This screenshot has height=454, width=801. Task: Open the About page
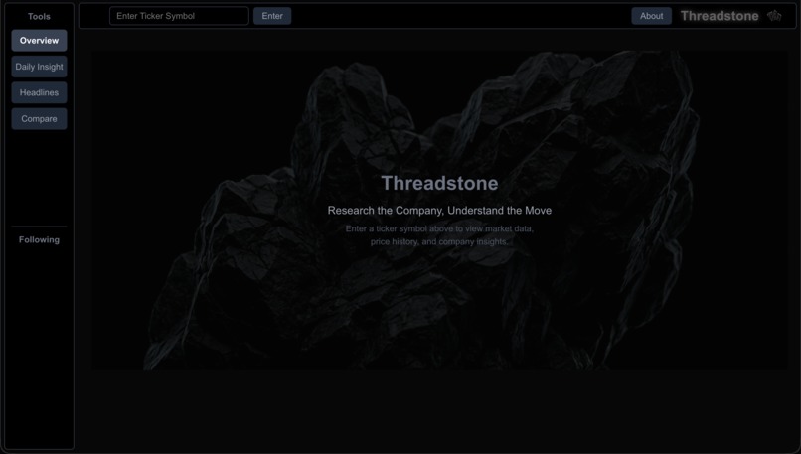click(x=651, y=16)
